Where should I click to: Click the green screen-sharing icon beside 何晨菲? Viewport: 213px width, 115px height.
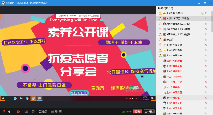pos(203,13)
